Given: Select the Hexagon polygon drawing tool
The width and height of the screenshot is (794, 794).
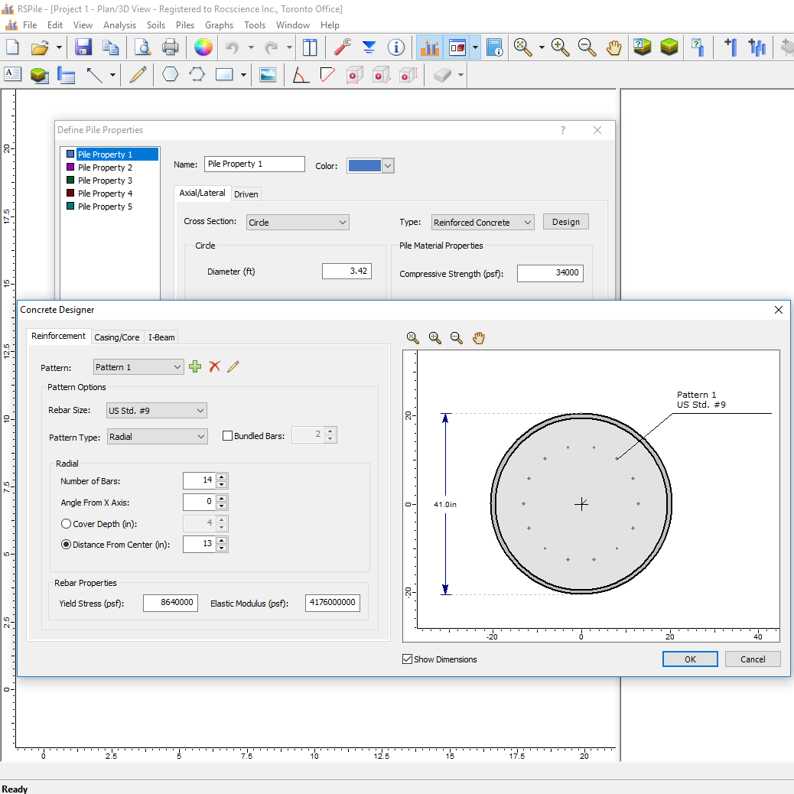Looking at the screenshot, I should [x=170, y=75].
